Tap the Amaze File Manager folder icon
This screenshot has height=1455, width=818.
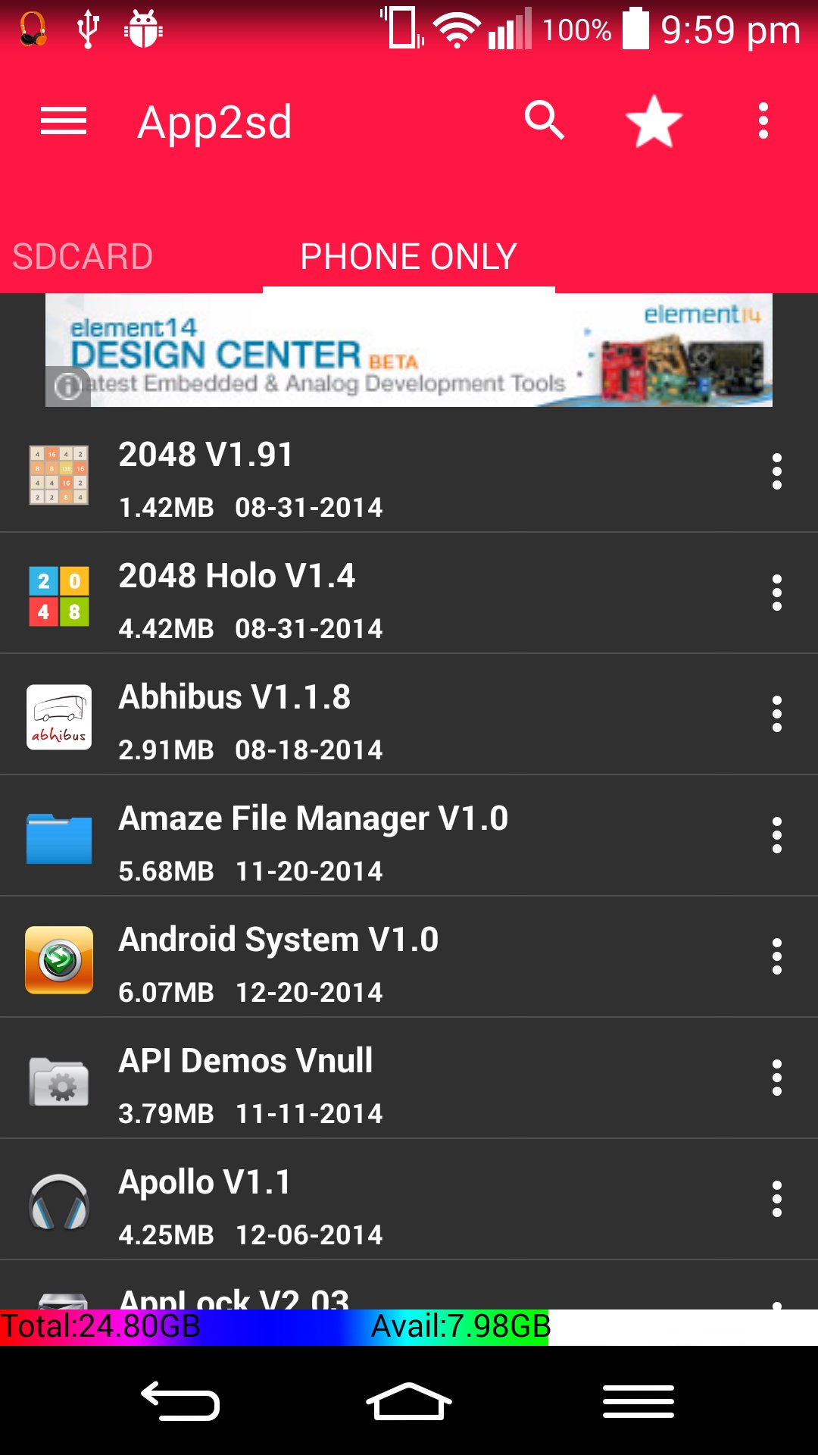pyautogui.click(x=59, y=839)
